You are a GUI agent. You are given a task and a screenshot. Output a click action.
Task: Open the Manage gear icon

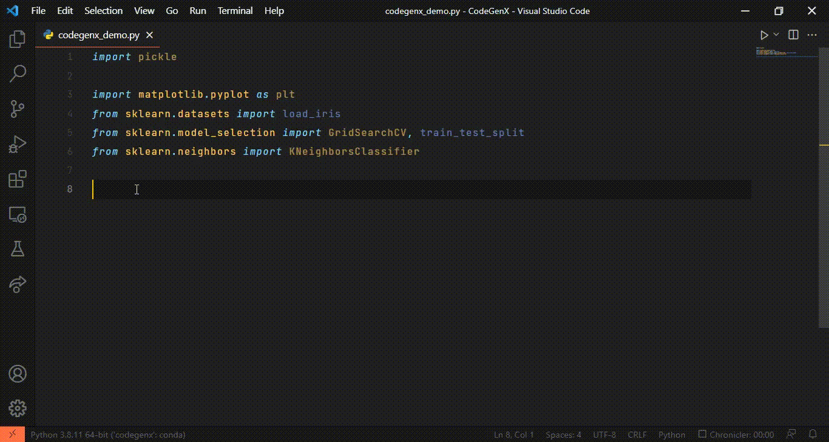point(18,408)
